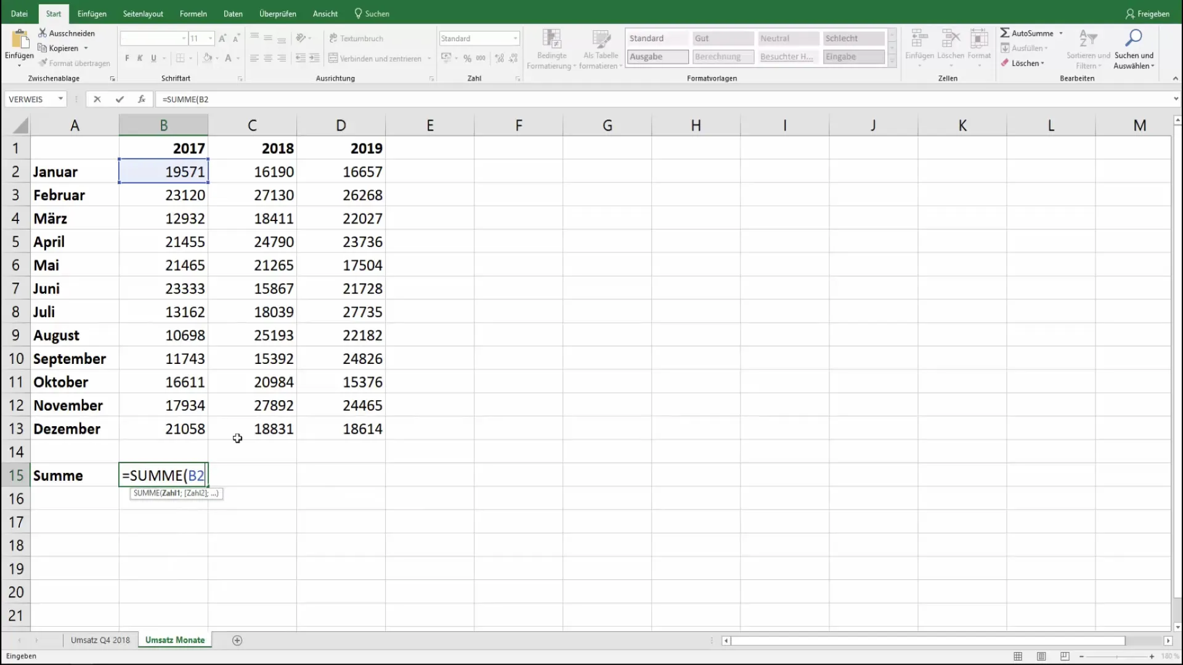Switch to the Formeln ribbon tab
Image resolution: width=1183 pixels, height=665 pixels.
pos(193,14)
